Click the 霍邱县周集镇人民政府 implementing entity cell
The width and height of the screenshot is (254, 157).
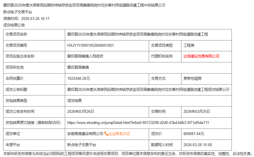coord(85,56)
